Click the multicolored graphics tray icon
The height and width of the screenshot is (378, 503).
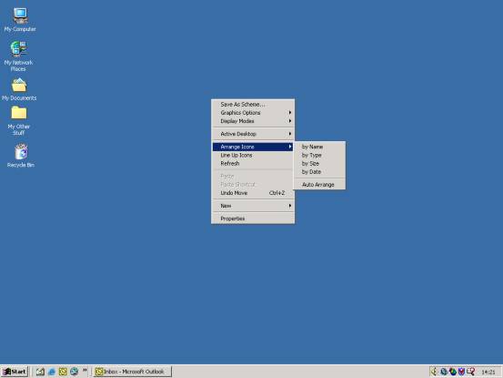(x=453, y=372)
